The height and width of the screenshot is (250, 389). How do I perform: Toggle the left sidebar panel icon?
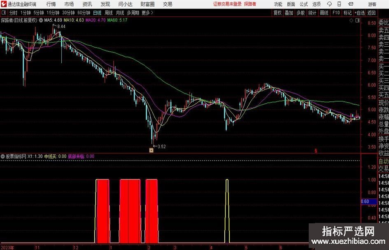4,13
